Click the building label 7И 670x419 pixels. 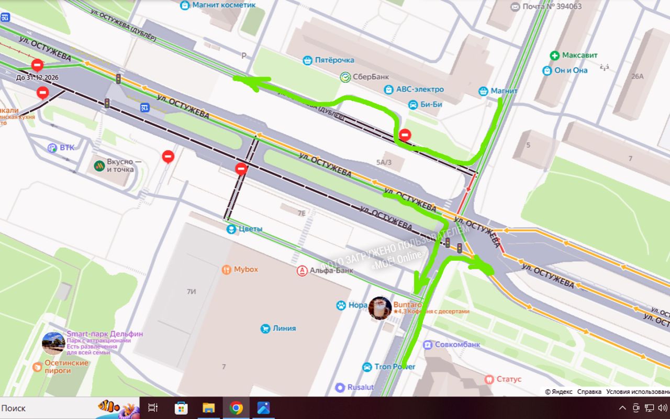point(191,292)
